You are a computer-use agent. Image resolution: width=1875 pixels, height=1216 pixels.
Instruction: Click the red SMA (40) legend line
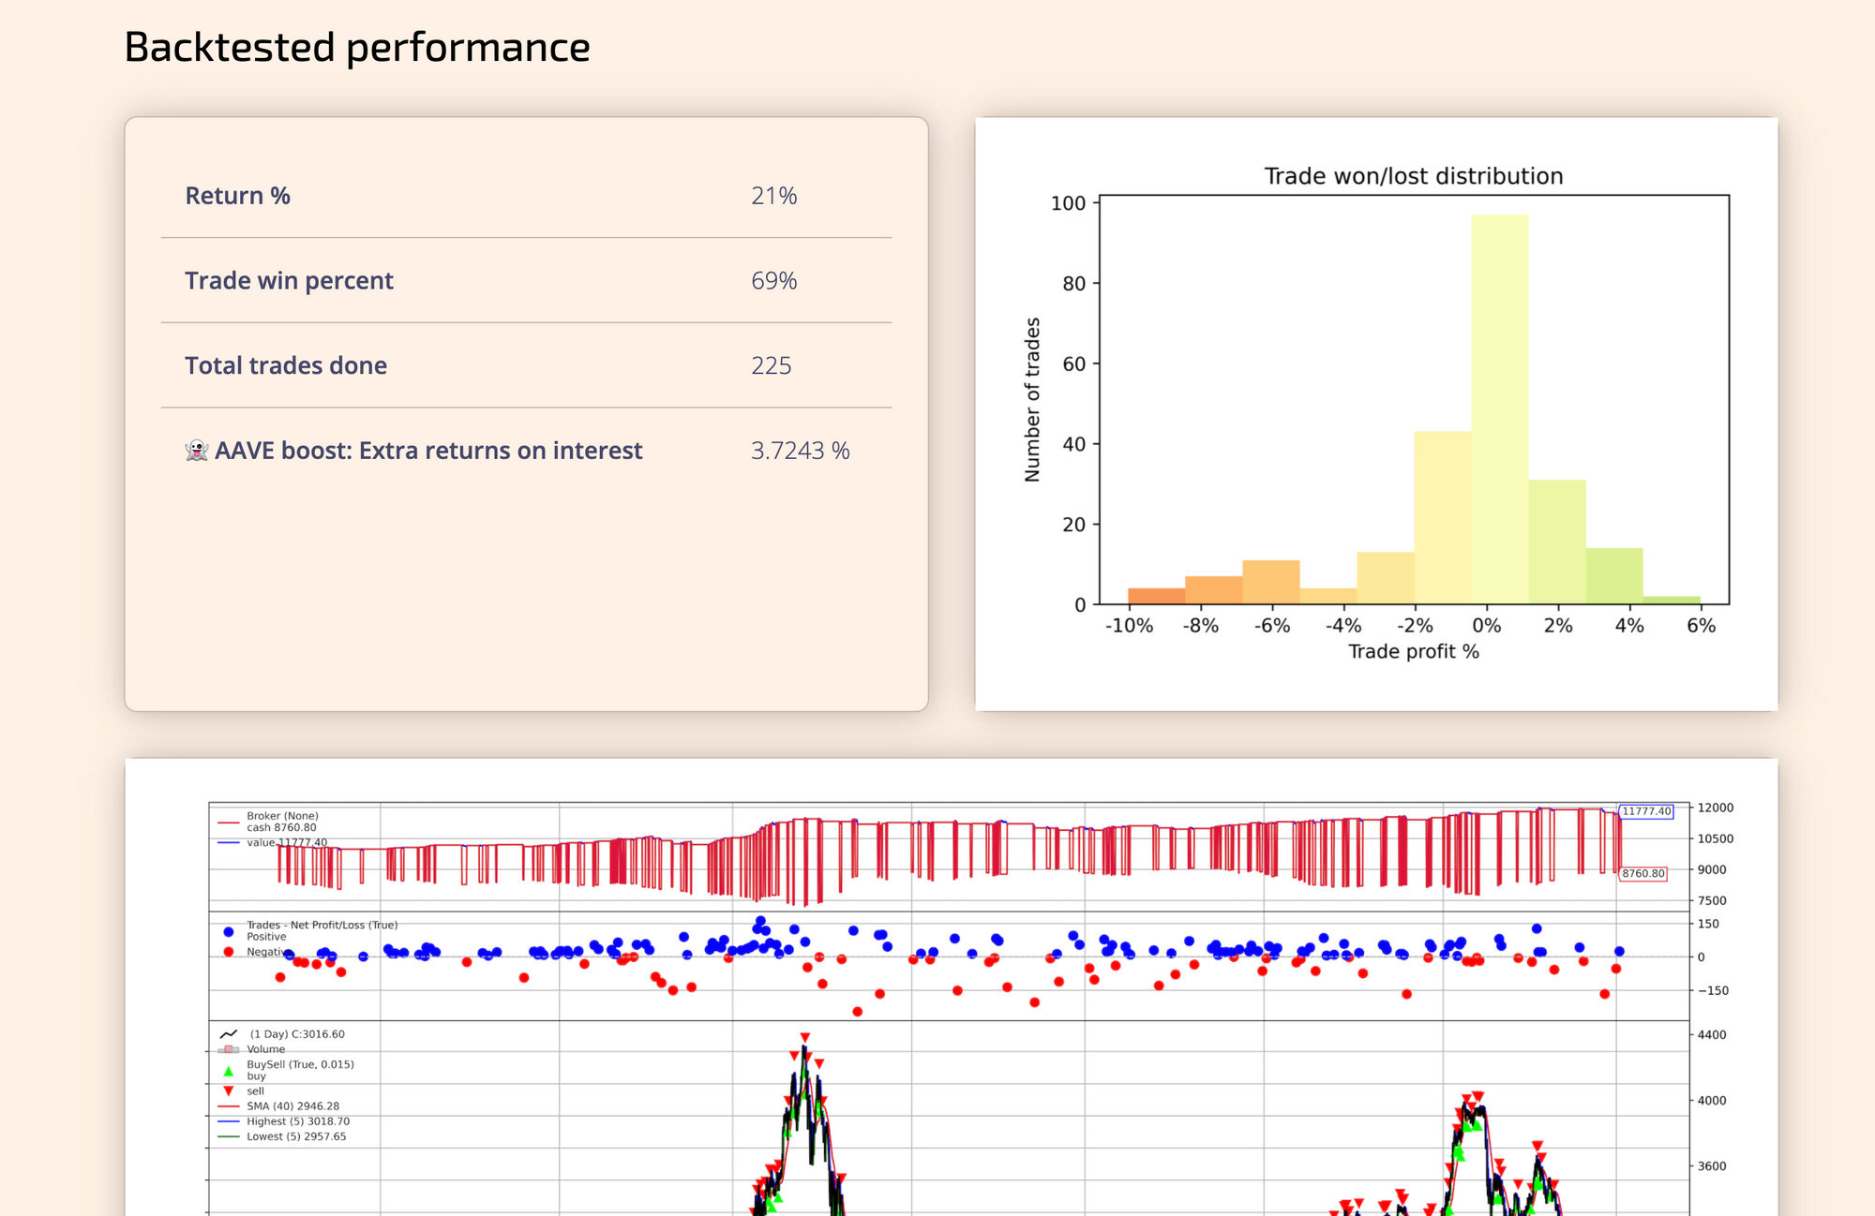228,1106
